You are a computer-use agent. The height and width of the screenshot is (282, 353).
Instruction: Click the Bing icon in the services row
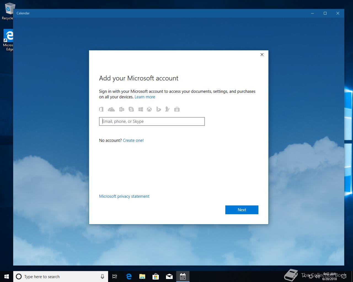159,109
